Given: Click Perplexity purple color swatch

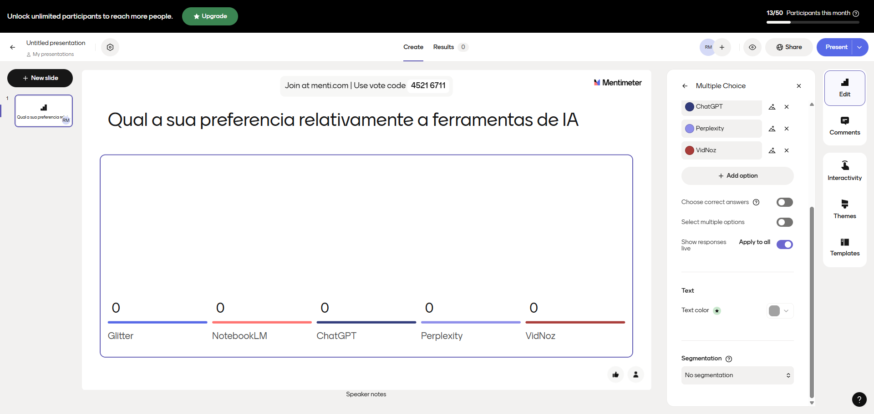Looking at the screenshot, I should 690,129.
